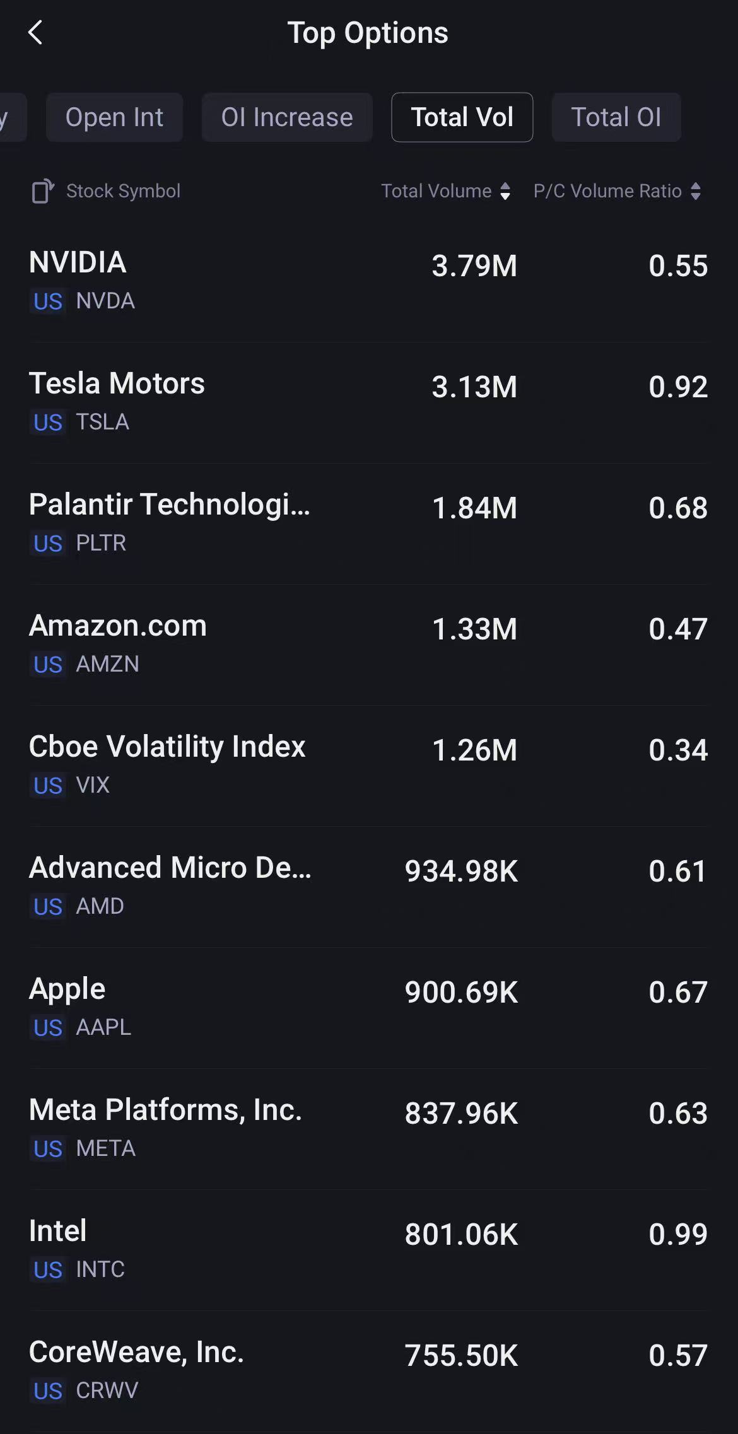Open the Tesla Motors TSLA row
Viewport: 738px width, 1434px height.
368,402
